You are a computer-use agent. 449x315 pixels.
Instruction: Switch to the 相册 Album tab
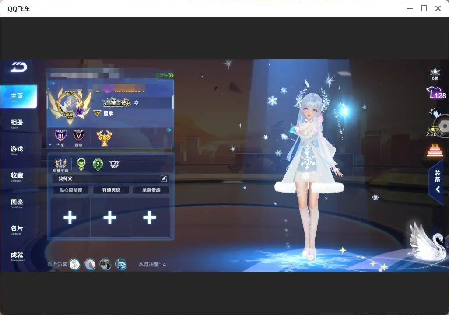click(x=17, y=124)
